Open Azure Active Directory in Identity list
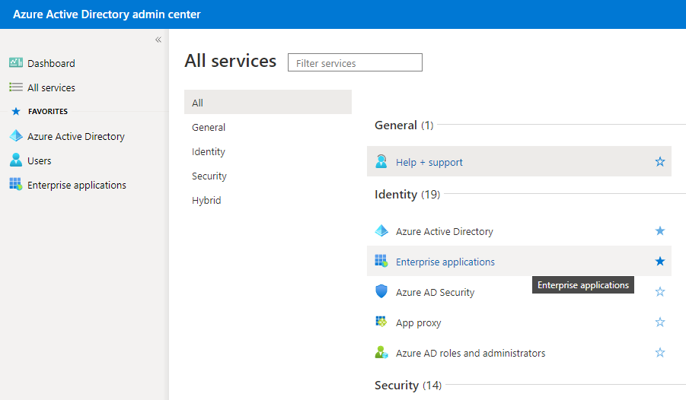The image size is (686, 400). click(445, 231)
